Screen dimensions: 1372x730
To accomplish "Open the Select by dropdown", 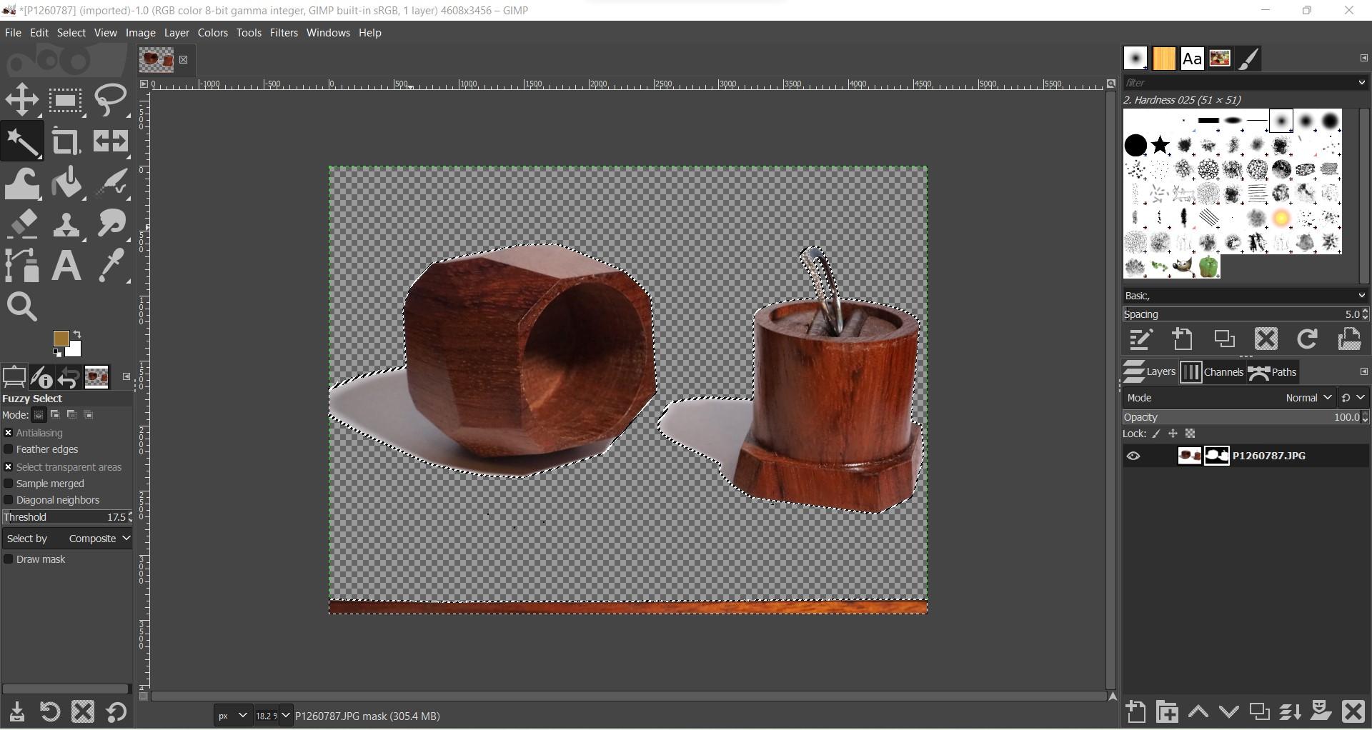I will click(98, 538).
